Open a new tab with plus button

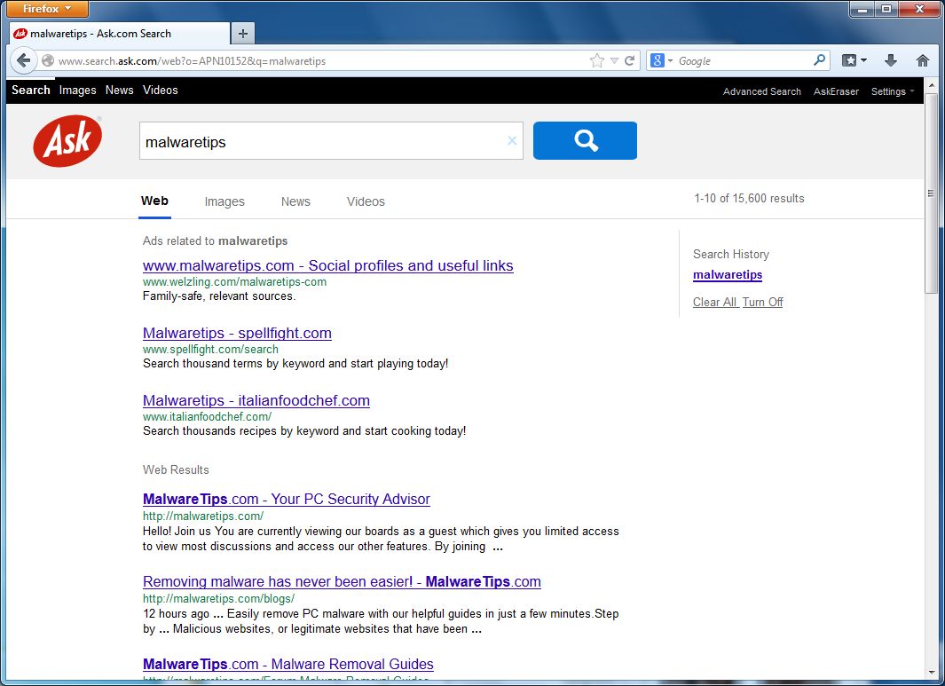243,34
